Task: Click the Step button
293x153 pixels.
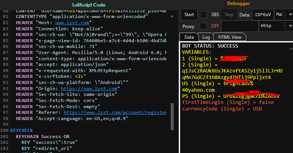Action: click(229, 15)
